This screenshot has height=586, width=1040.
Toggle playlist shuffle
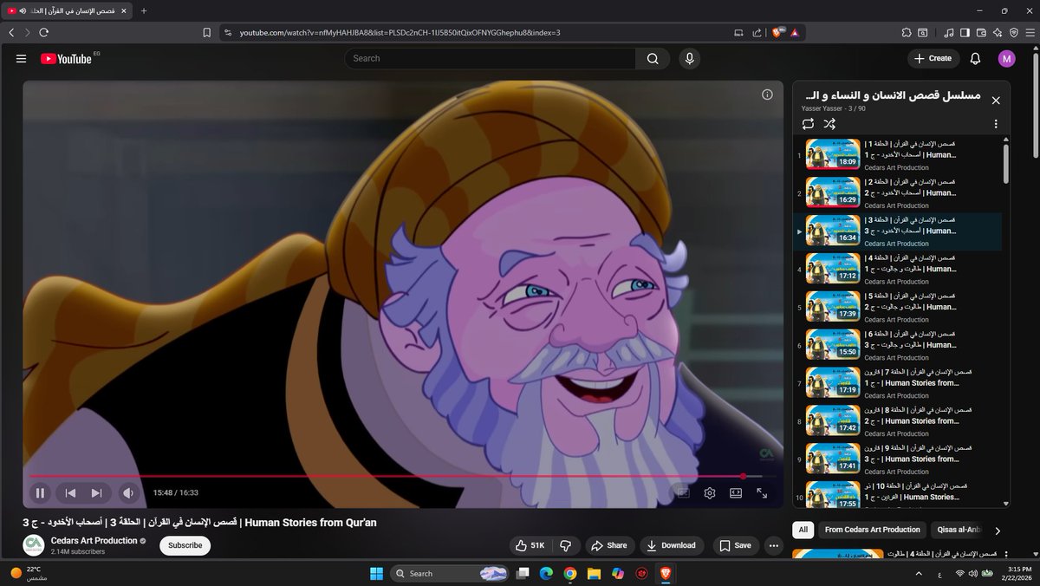[x=829, y=124]
